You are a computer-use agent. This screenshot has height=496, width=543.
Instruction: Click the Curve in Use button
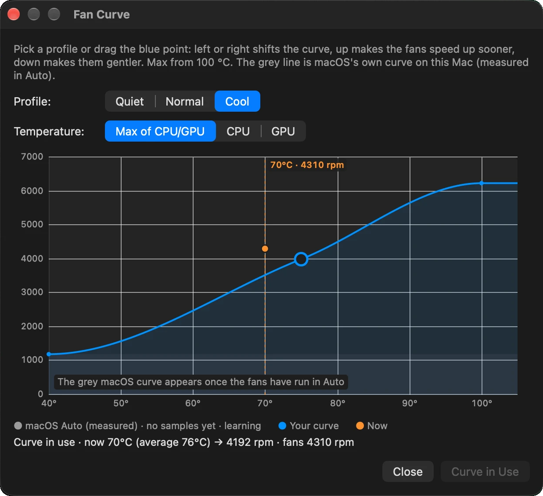point(485,472)
